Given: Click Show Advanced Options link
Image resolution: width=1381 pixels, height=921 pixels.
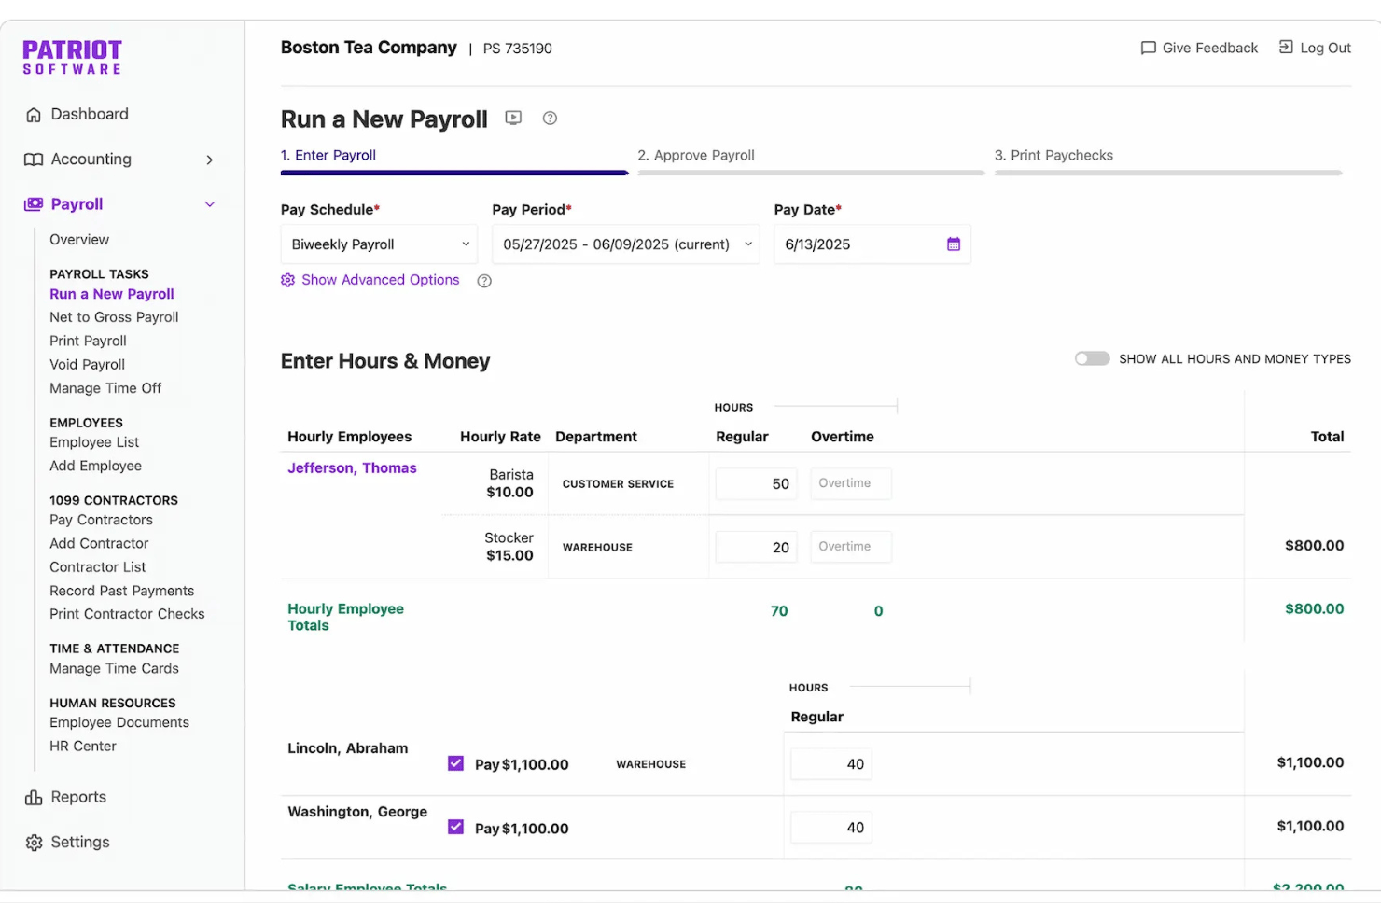Looking at the screenshot, I should tap(381, 280).
